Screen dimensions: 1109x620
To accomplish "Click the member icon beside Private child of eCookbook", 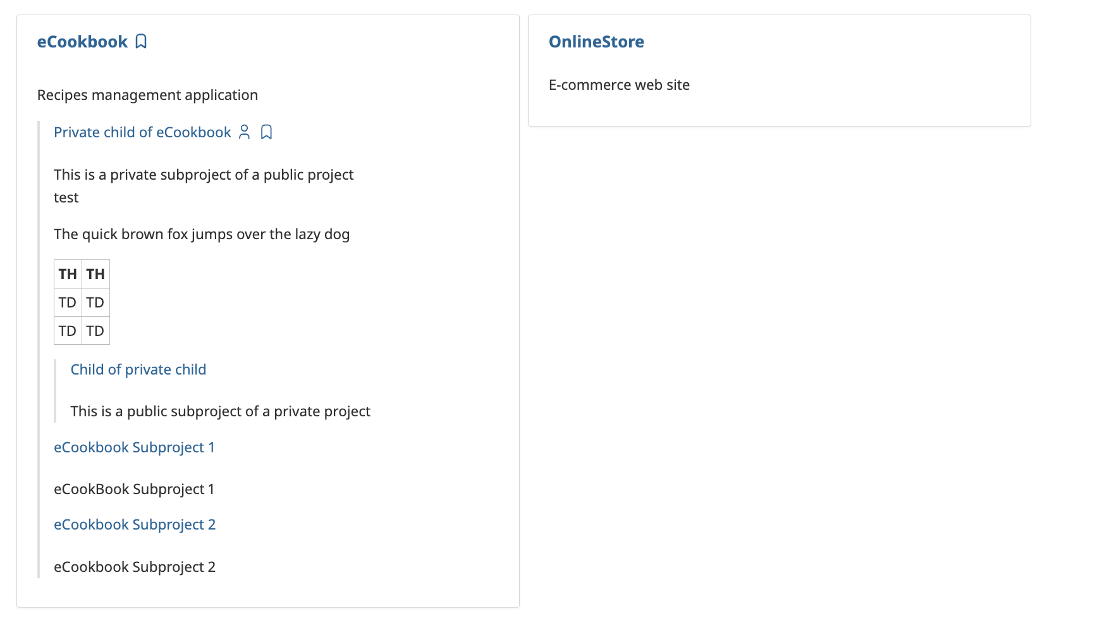I will point(244,132).
